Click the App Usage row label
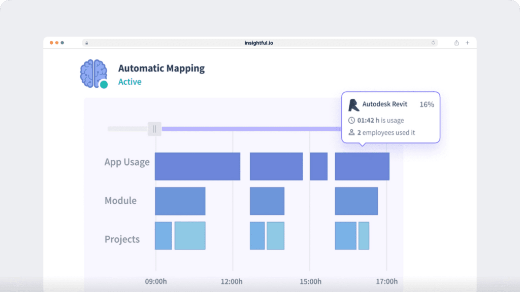The image size is (520, 292). coord(127,162)
